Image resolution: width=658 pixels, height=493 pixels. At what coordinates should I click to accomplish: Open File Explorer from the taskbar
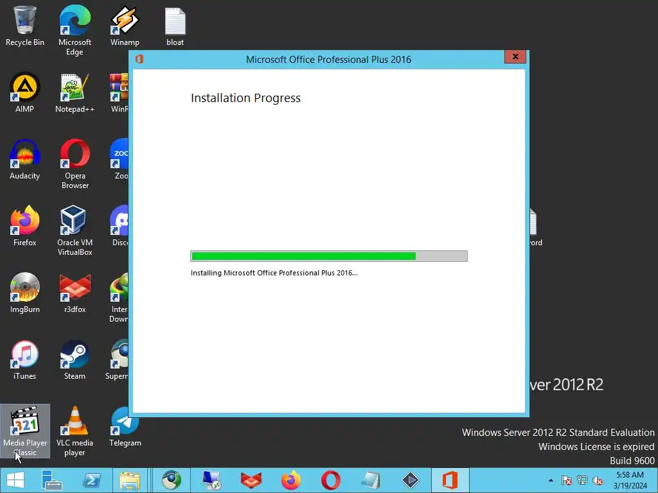[x=130, y=480]
